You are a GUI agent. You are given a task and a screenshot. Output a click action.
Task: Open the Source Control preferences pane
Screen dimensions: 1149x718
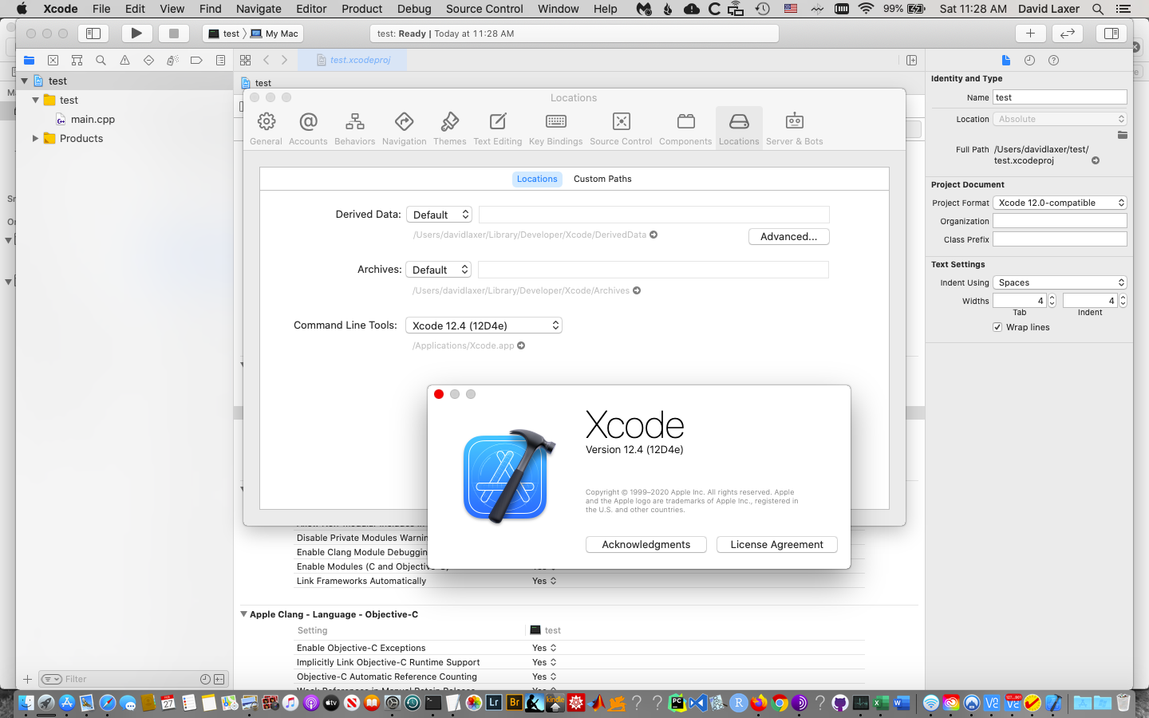click(x=621, y=127)
